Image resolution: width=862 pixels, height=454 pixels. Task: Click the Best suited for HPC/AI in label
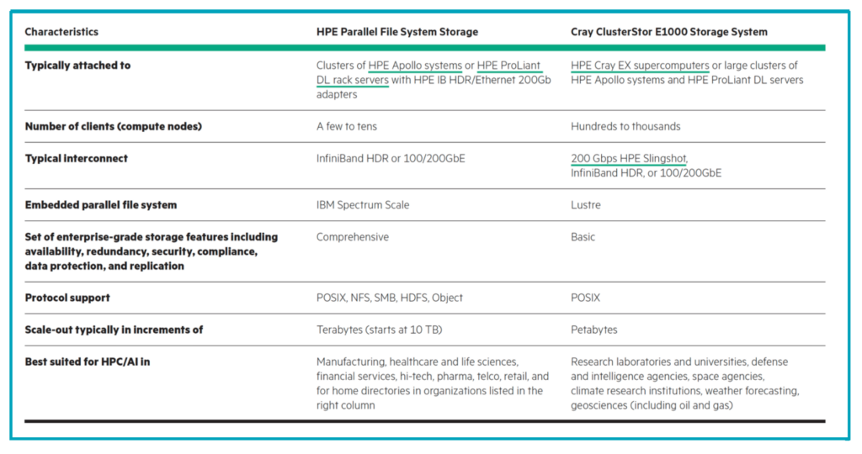(x=88, y=362)
